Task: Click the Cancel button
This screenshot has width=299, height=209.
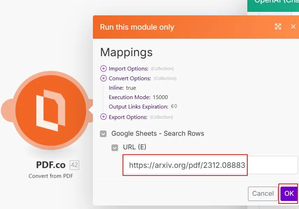Action: (263, 194)
